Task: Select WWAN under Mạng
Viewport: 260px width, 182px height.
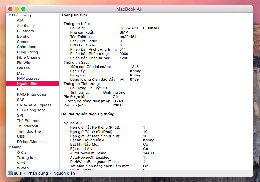Action: [23, 168]
